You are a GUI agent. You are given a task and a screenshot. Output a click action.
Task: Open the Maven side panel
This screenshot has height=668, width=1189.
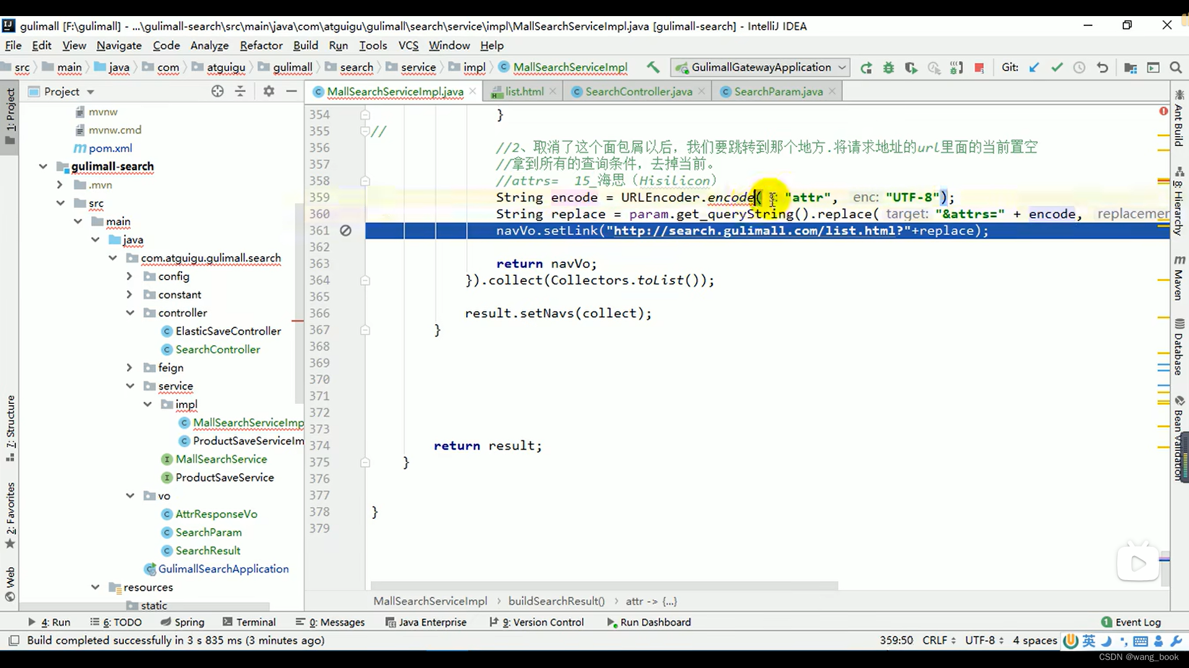click(x=1179, y=278)
